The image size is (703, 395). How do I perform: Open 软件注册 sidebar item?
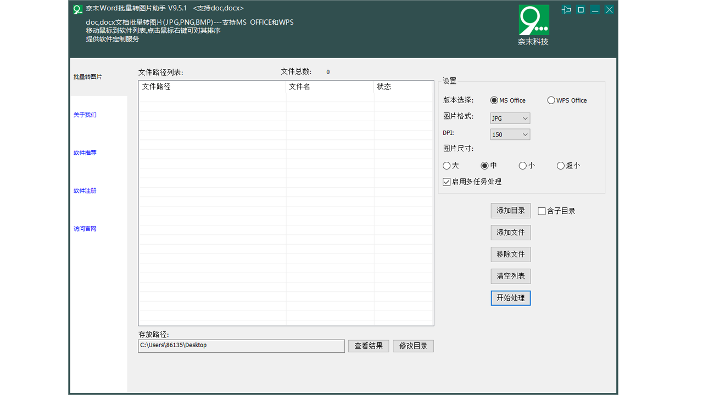(x=85, y=190)
